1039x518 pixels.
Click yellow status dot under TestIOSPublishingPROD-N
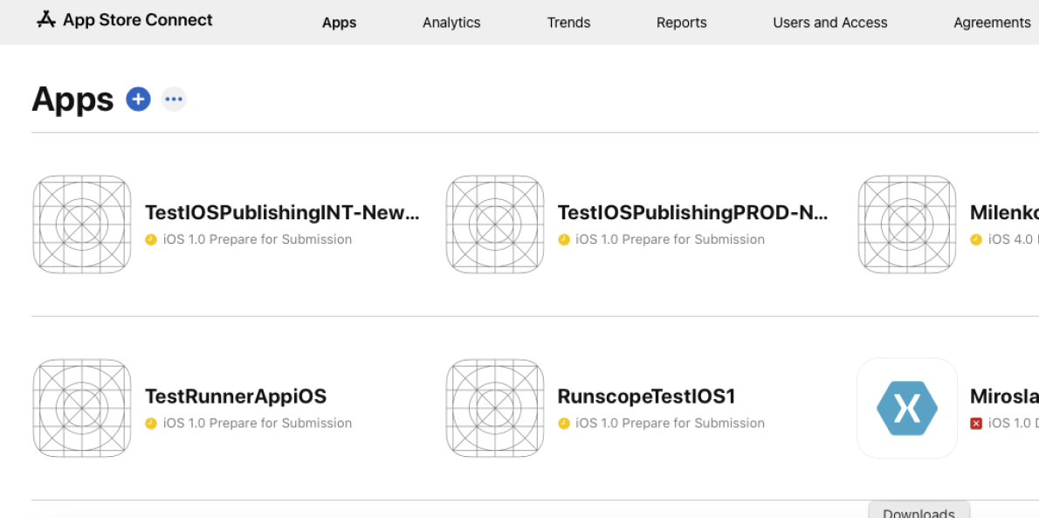pyautogui.click(x=564, y=239)
